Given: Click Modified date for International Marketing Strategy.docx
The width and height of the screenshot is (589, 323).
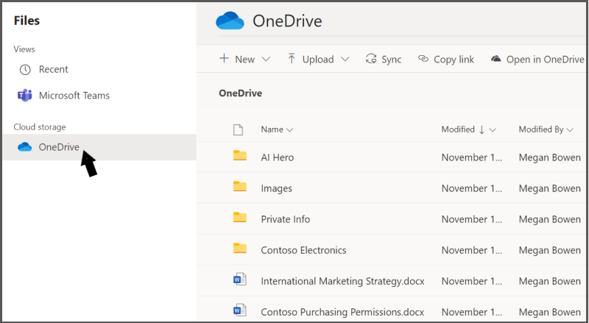Looking at the screenshot, I should pyautogui.click(x=472, y=281).
